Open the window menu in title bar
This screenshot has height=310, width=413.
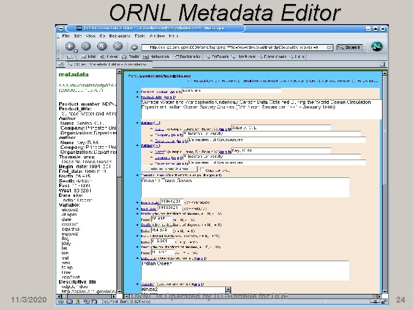click(x=61, y=29)
